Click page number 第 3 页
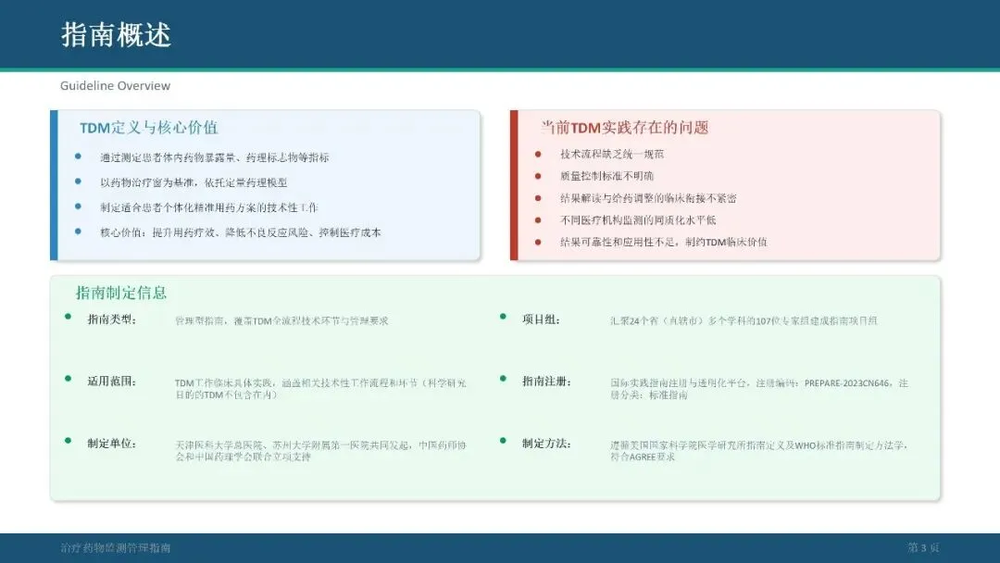 (923, 547)
